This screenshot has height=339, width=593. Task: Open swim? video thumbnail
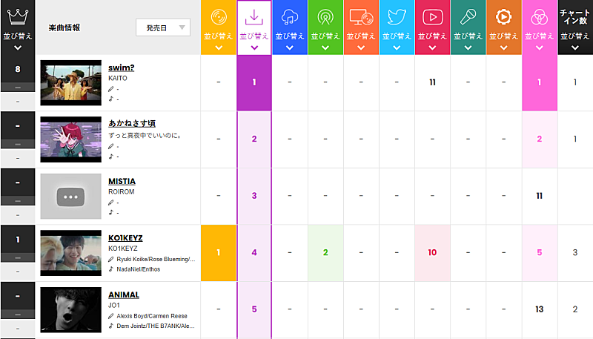pyautogui.click(x=70, y=83)
